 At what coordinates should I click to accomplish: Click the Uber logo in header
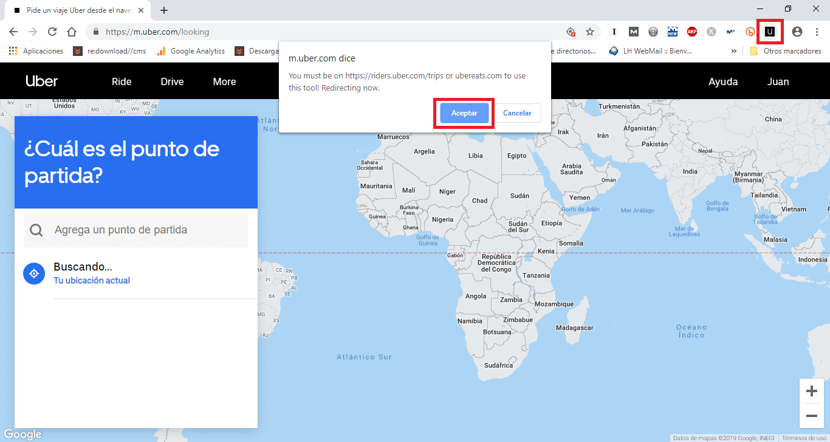click(x=41, y=81)
